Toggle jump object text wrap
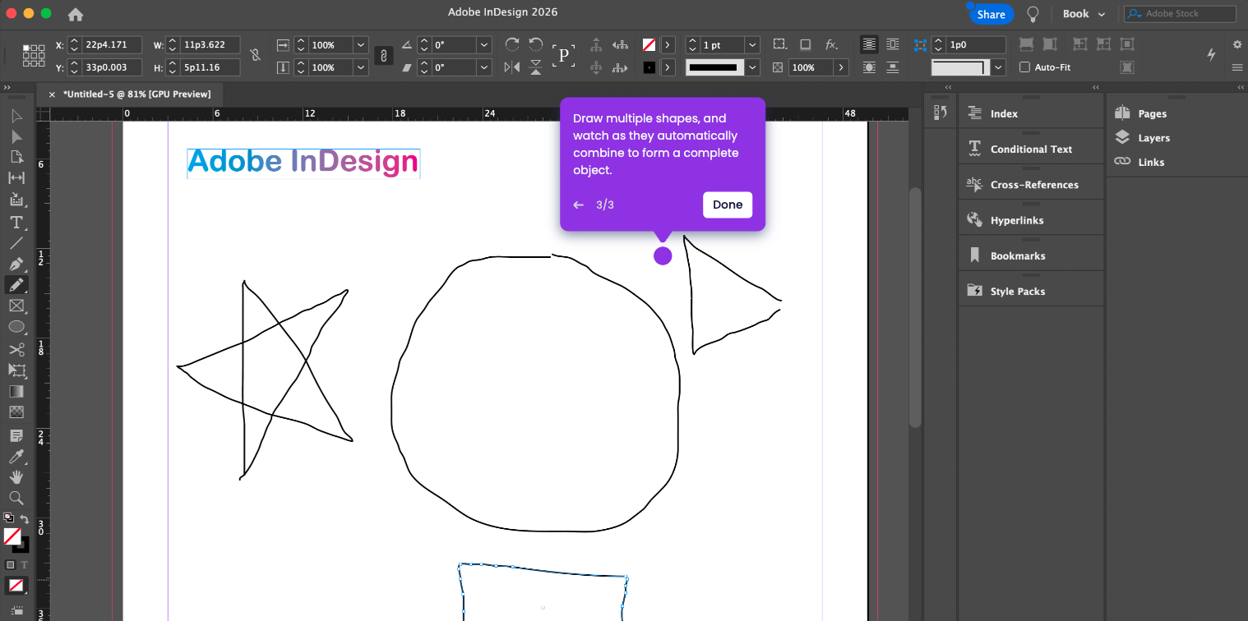The image size is (1248, 621). coord(893,67)
